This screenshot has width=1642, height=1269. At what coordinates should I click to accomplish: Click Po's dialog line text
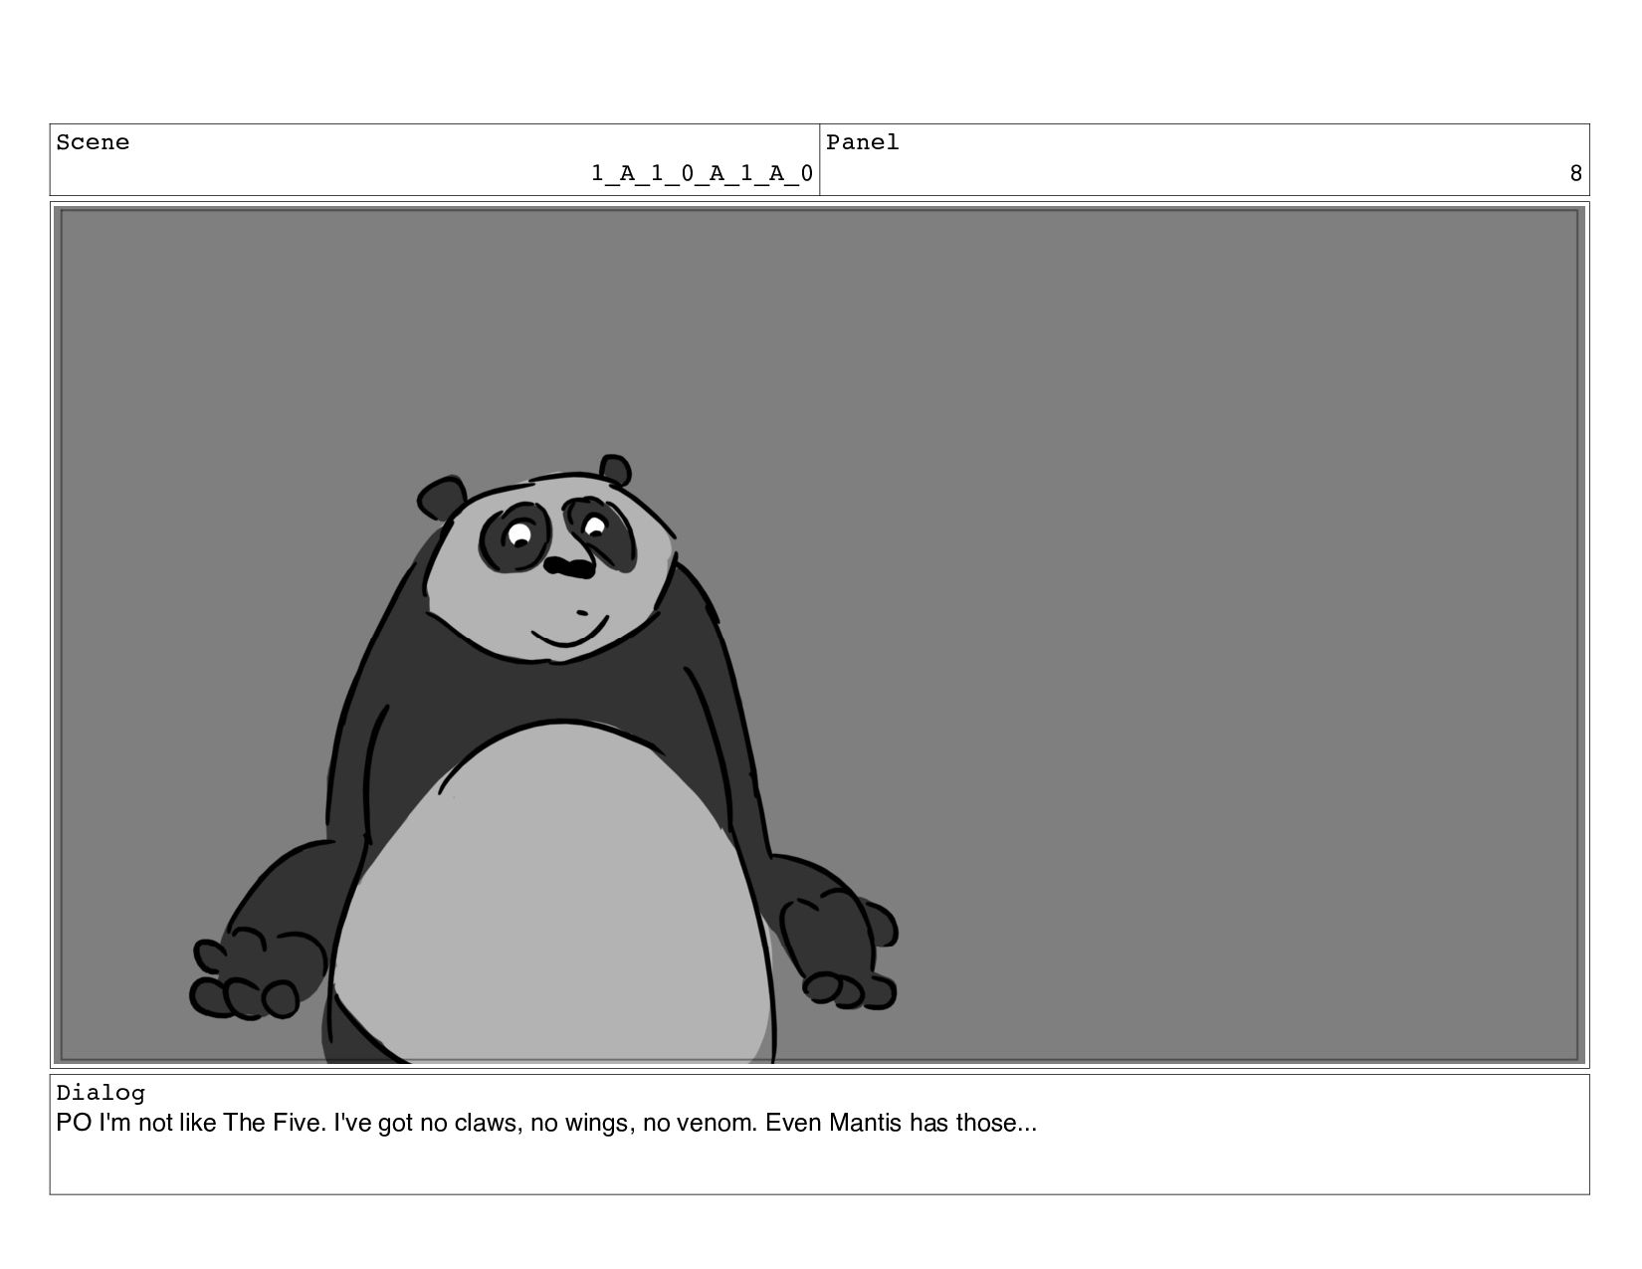coord(546,1123)
